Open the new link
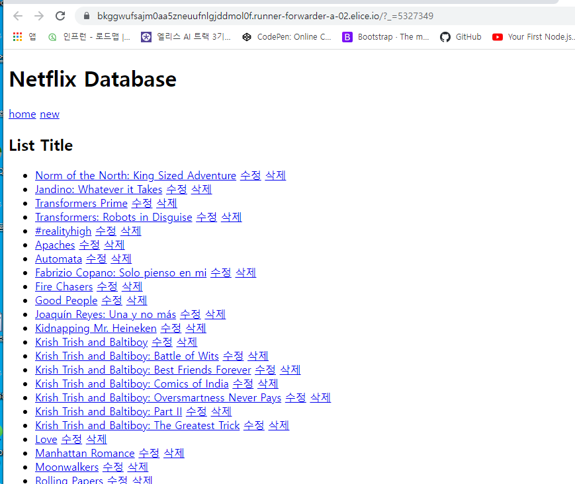The image size is (575, 484). tap(50, 114)
